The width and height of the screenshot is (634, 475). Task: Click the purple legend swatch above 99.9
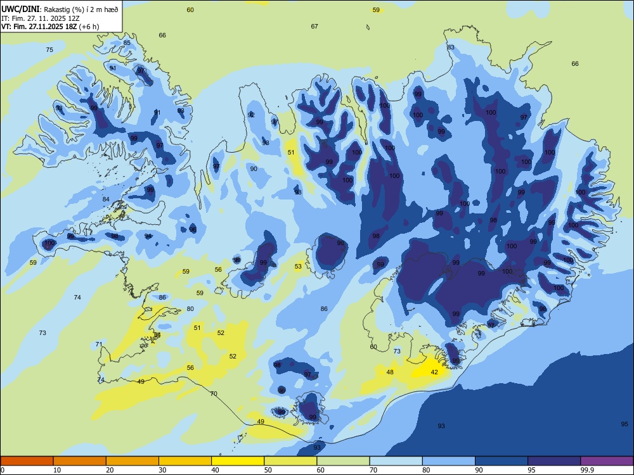click(607, 461)
